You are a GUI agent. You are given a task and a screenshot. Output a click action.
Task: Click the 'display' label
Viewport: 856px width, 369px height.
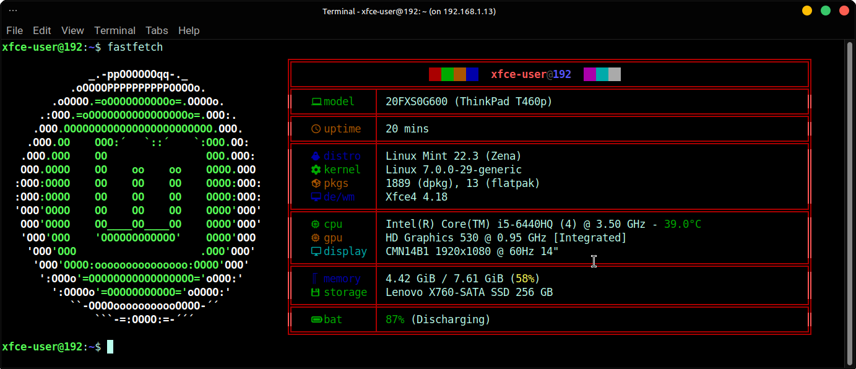(345, 251)
